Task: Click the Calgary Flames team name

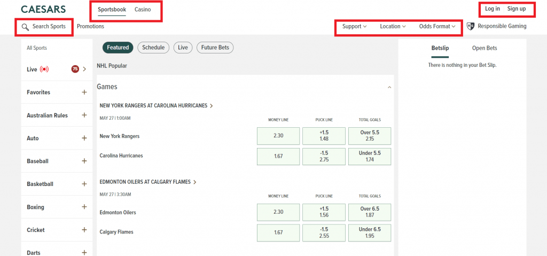Action: pos(116,232)
